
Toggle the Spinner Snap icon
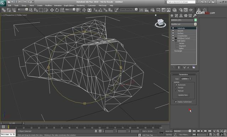[110, 10]
